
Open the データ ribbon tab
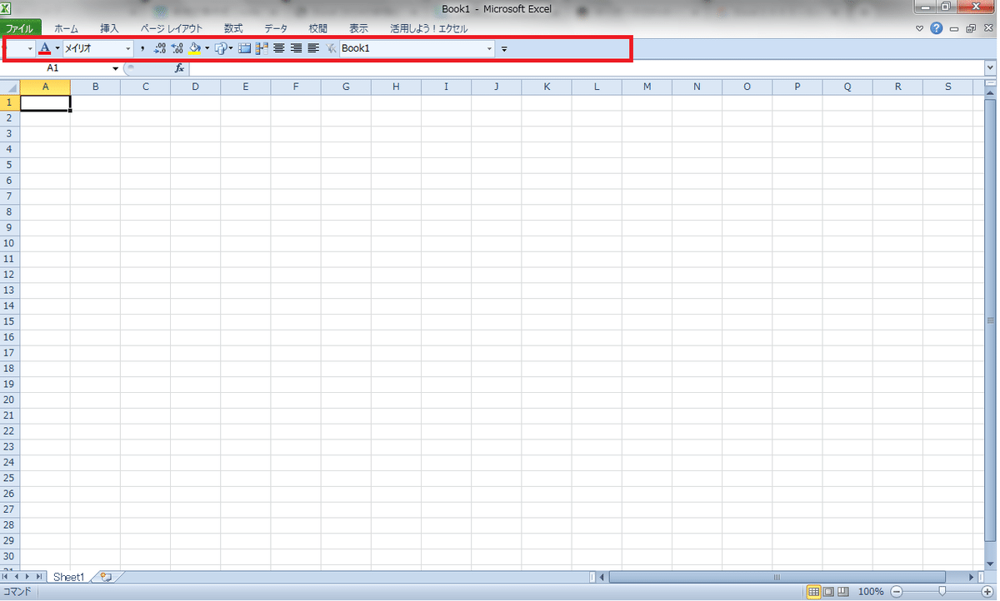coord(276,28)
